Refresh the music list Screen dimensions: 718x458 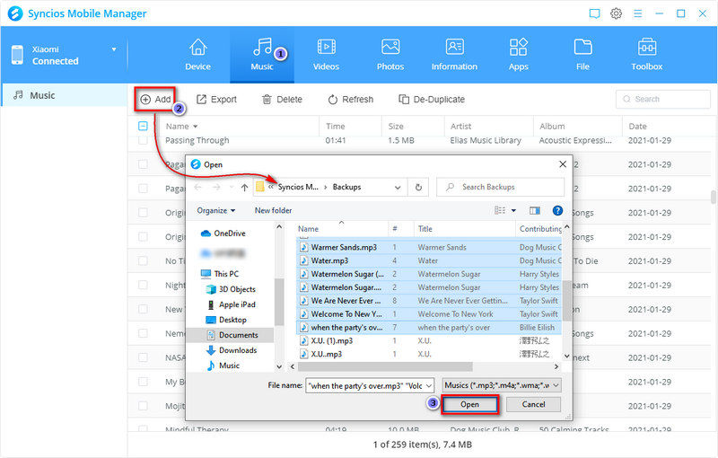(x=351, y=99)
